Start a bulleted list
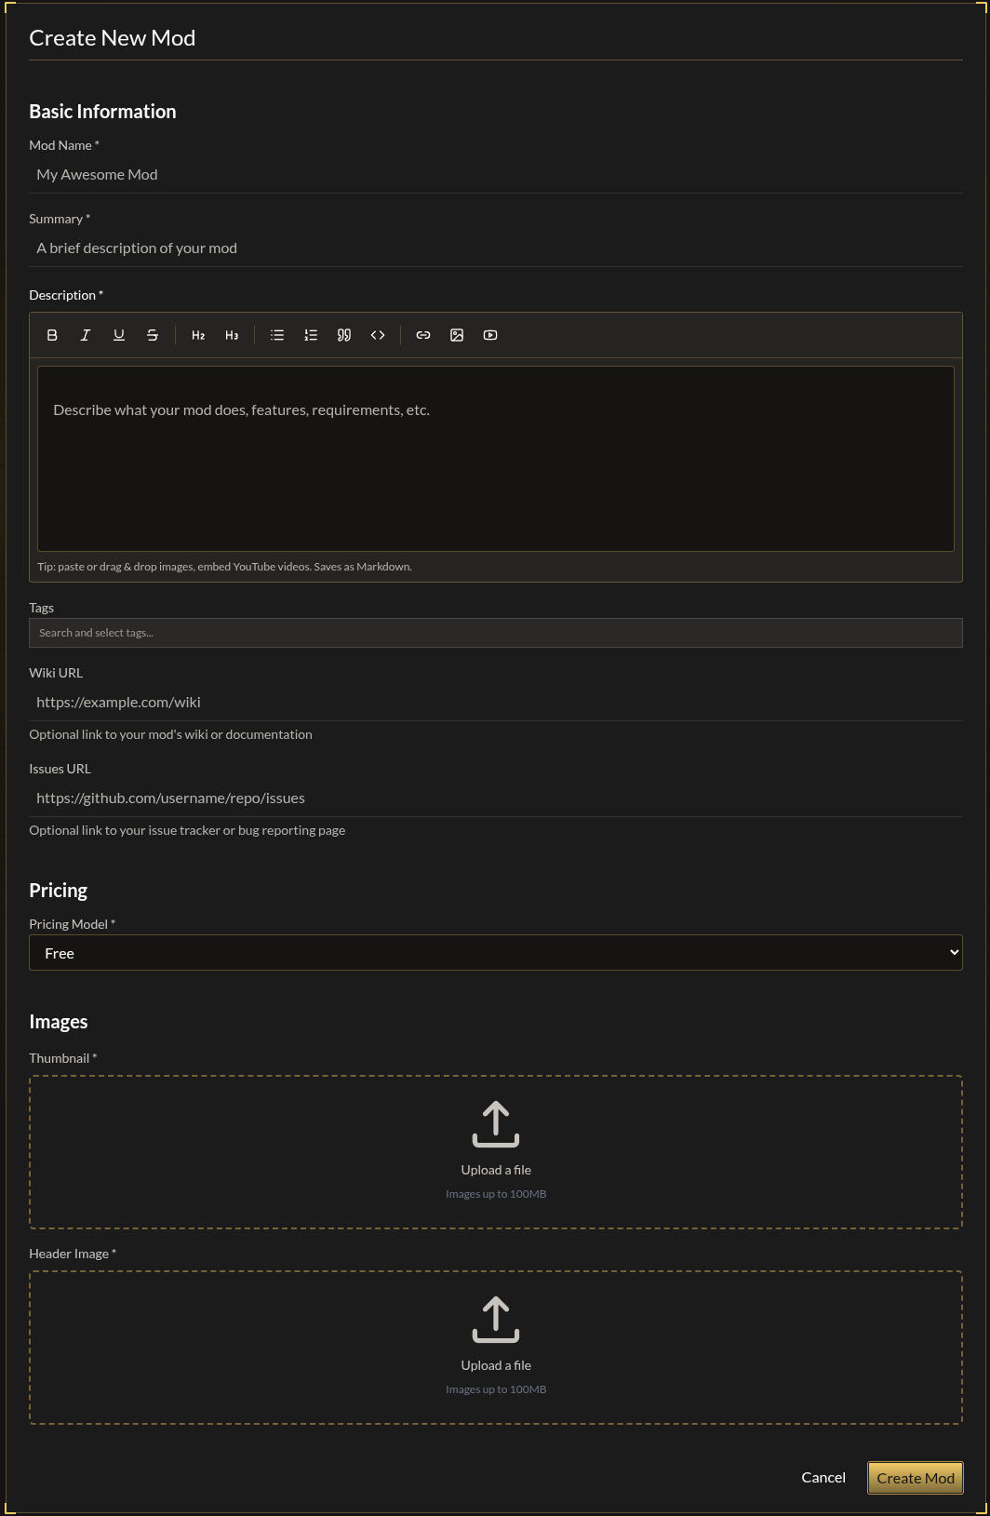 point(277,335)
